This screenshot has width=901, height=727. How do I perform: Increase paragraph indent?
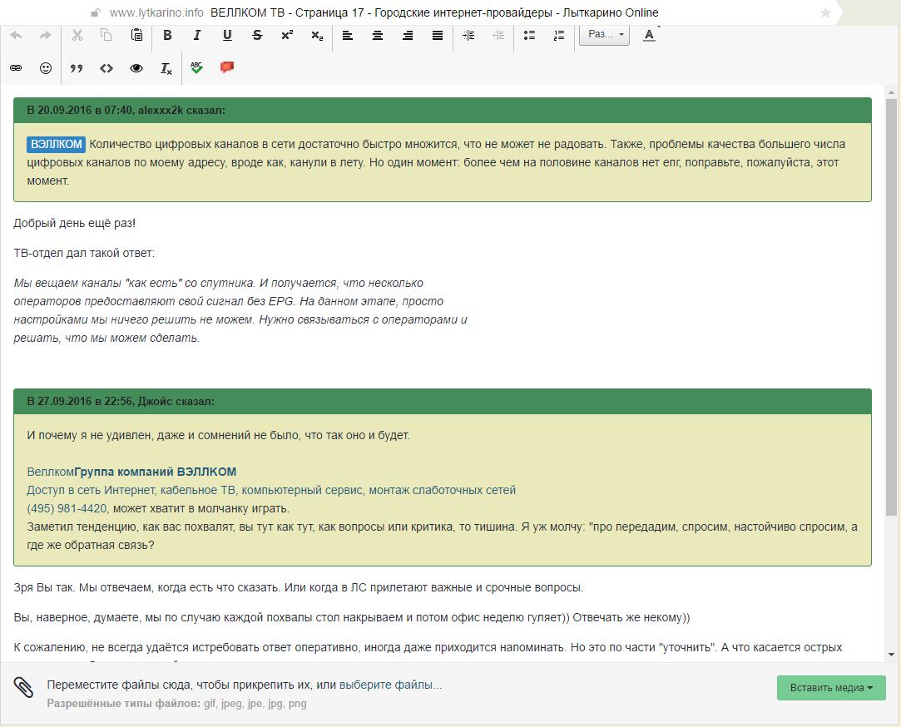point(468,36)
